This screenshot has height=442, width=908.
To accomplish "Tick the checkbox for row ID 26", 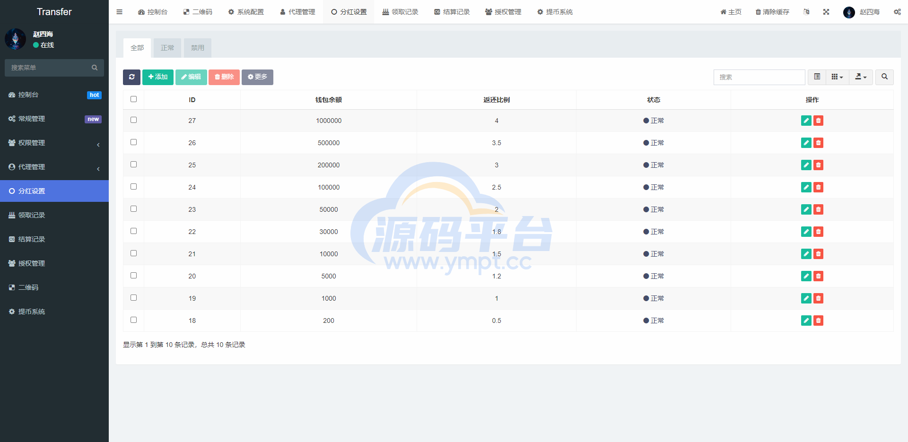I will [x=133, y=142].
